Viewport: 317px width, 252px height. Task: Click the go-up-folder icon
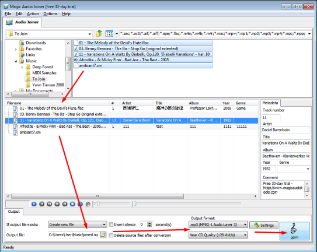point(99,34)
